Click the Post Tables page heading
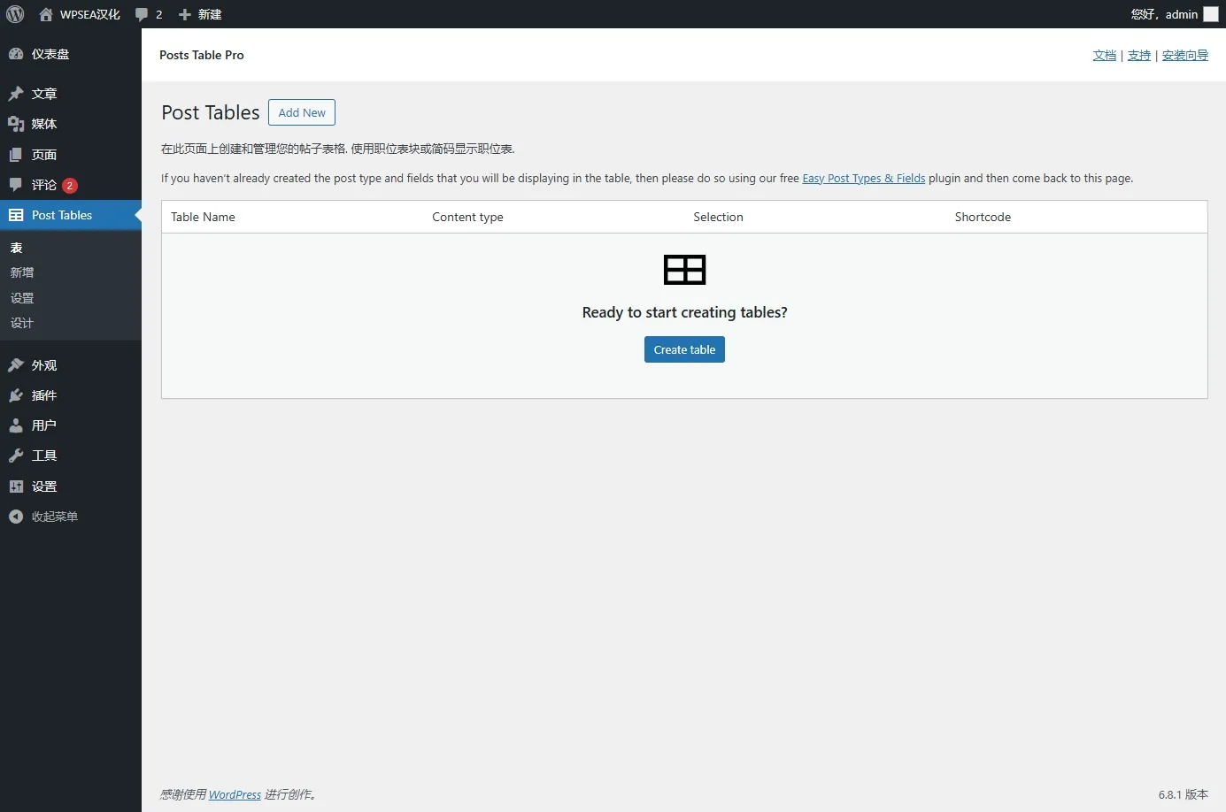This screenshot has height=812, width=1226. 211,112
